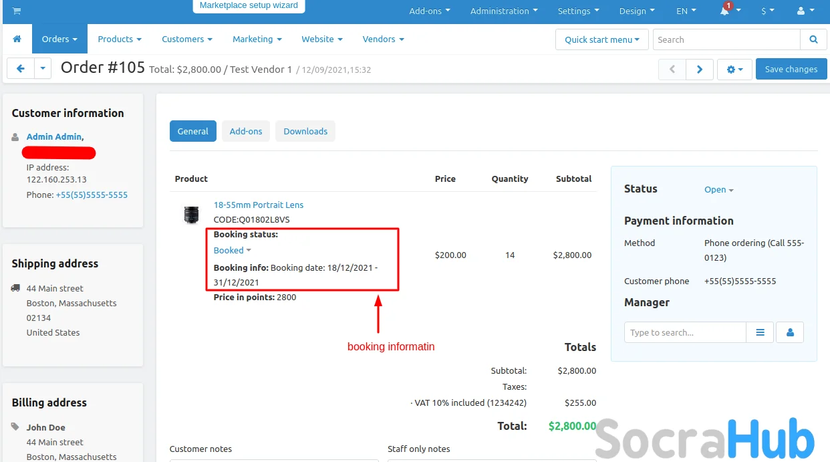Expand the Booked status dropdown
Screen dimensions: 830x462
[x=232, y=251]
